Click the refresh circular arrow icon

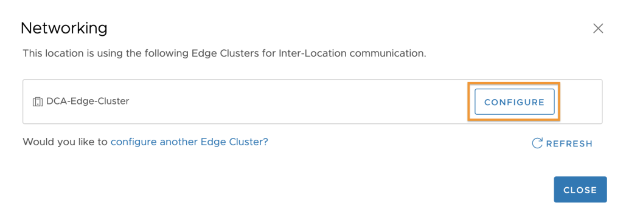coord(537,143)
